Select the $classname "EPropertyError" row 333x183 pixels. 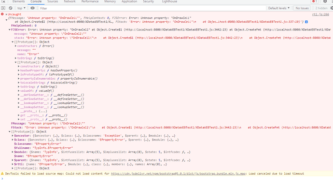(38, 144)
